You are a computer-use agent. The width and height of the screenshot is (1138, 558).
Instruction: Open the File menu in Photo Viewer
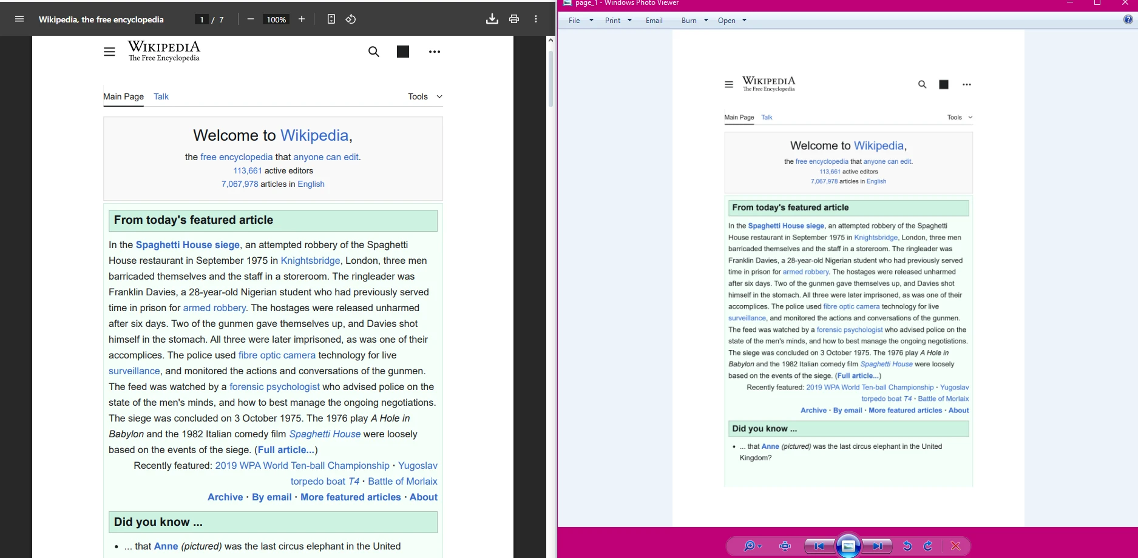click(x=574, y=20)
